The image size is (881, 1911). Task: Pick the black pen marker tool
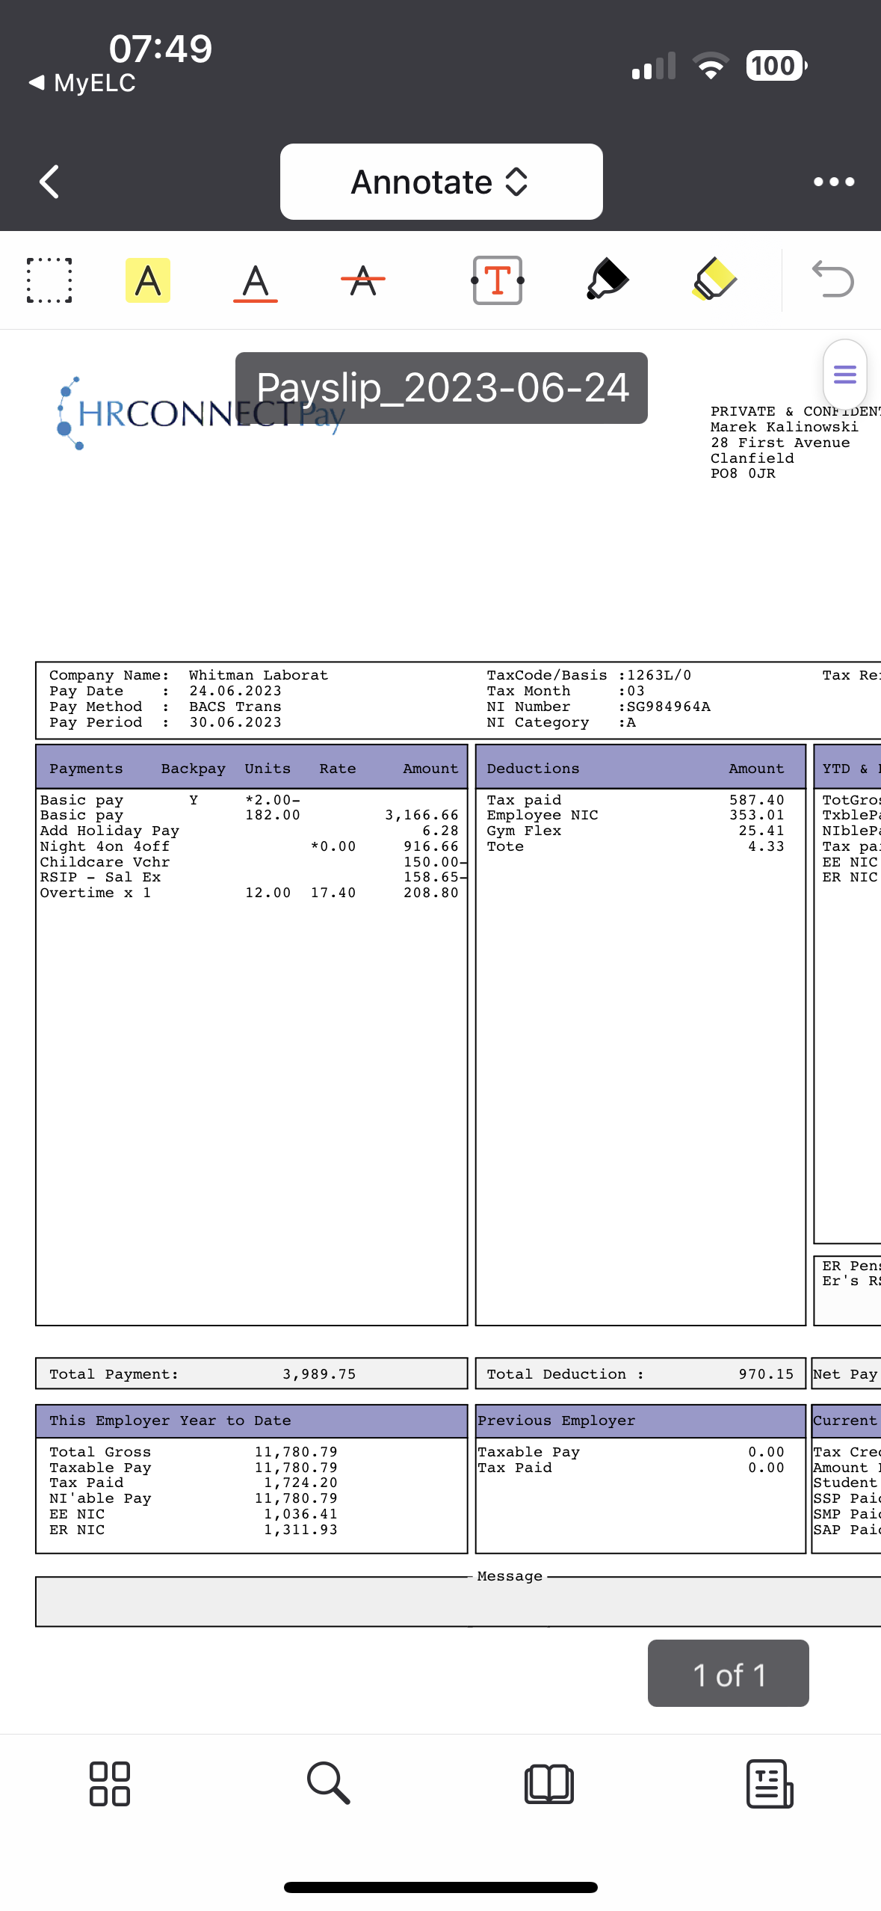point(607,279)
